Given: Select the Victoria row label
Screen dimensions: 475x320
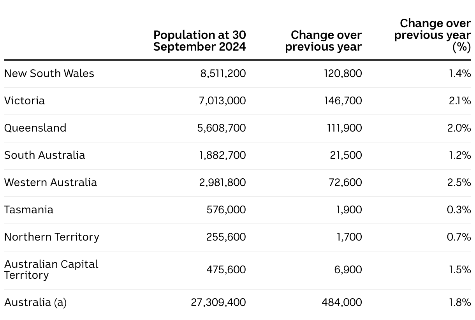Looking at the screenshot, I should (x=25, y=101).
